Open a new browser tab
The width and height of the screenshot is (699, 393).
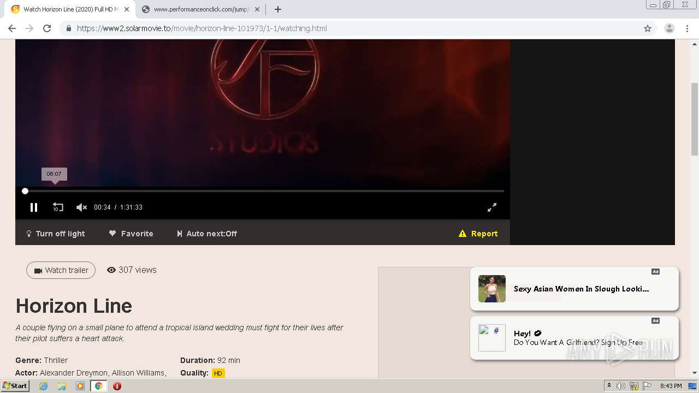[278, 9]
